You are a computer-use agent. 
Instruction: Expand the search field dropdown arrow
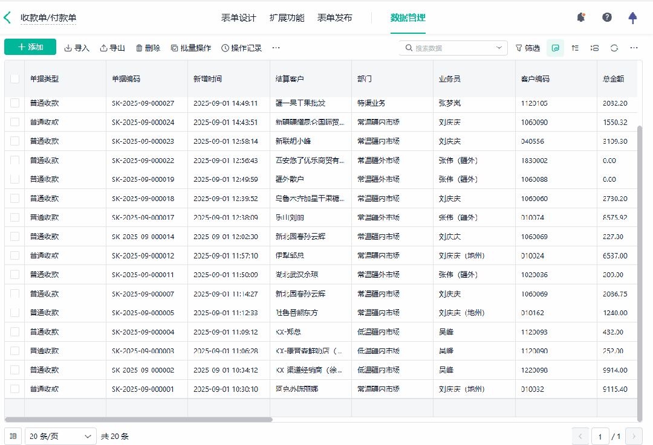(x=499, y=48)
